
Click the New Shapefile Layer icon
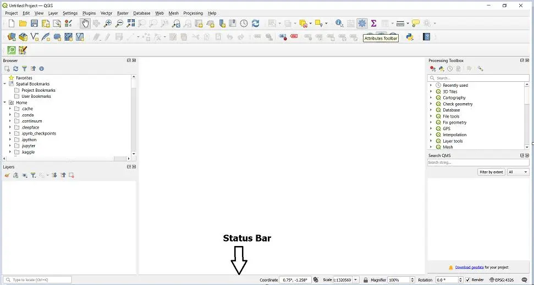pyautogui.click(x=35, y=37)
